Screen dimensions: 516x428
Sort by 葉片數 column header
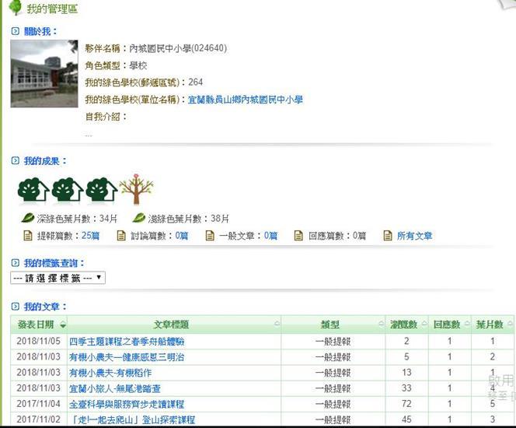click(x=490, y=325)
